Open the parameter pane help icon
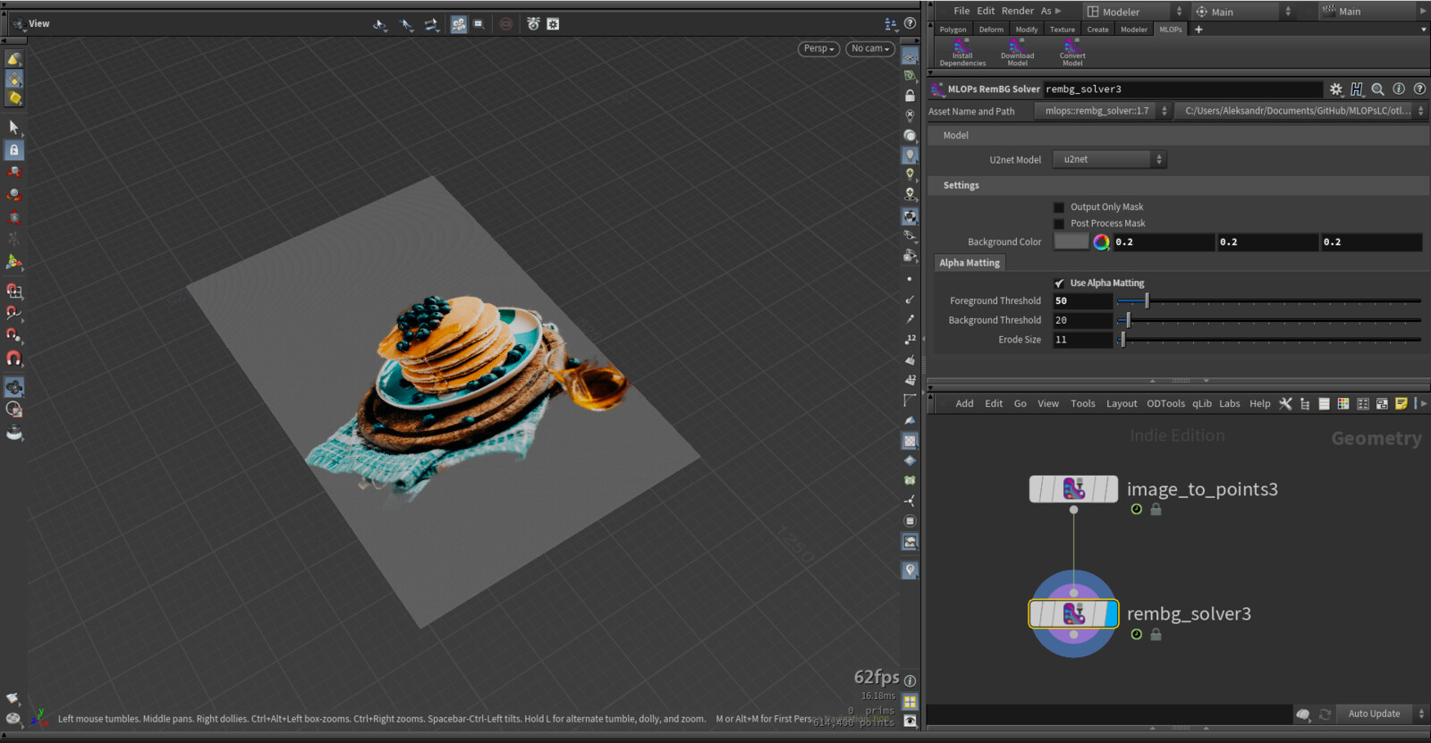Image resolution: width=1431 pixels, height=743 pixels. click(1419, 89)
